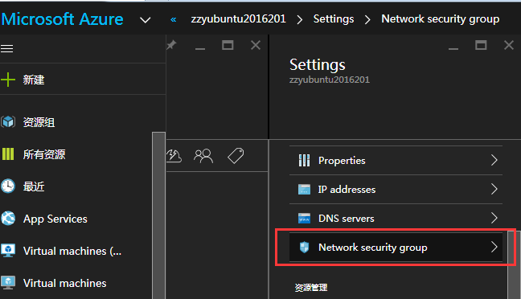Screen dimensions: 521x299
Task: Open DNS servers setting
Action: 396,219
